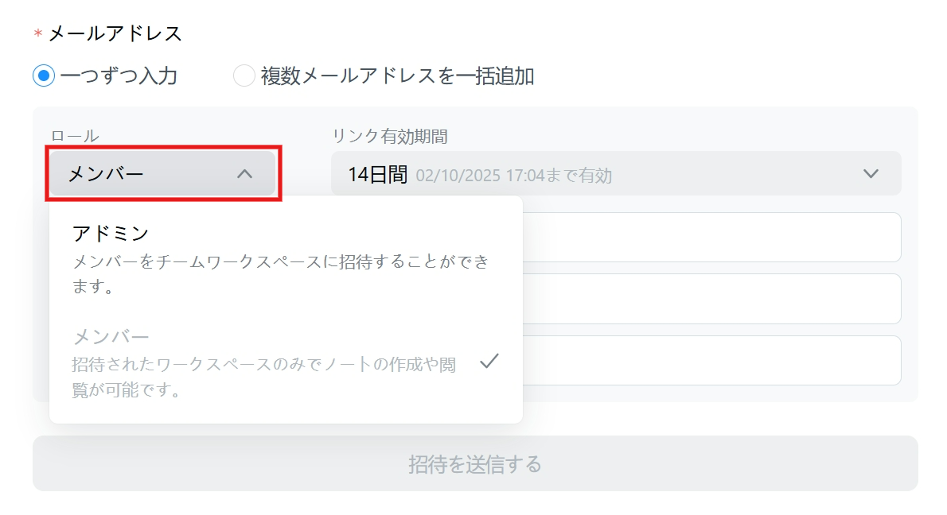Focus the second email address input field
This screenshot has height=515, width=947.
coord(711,299)
